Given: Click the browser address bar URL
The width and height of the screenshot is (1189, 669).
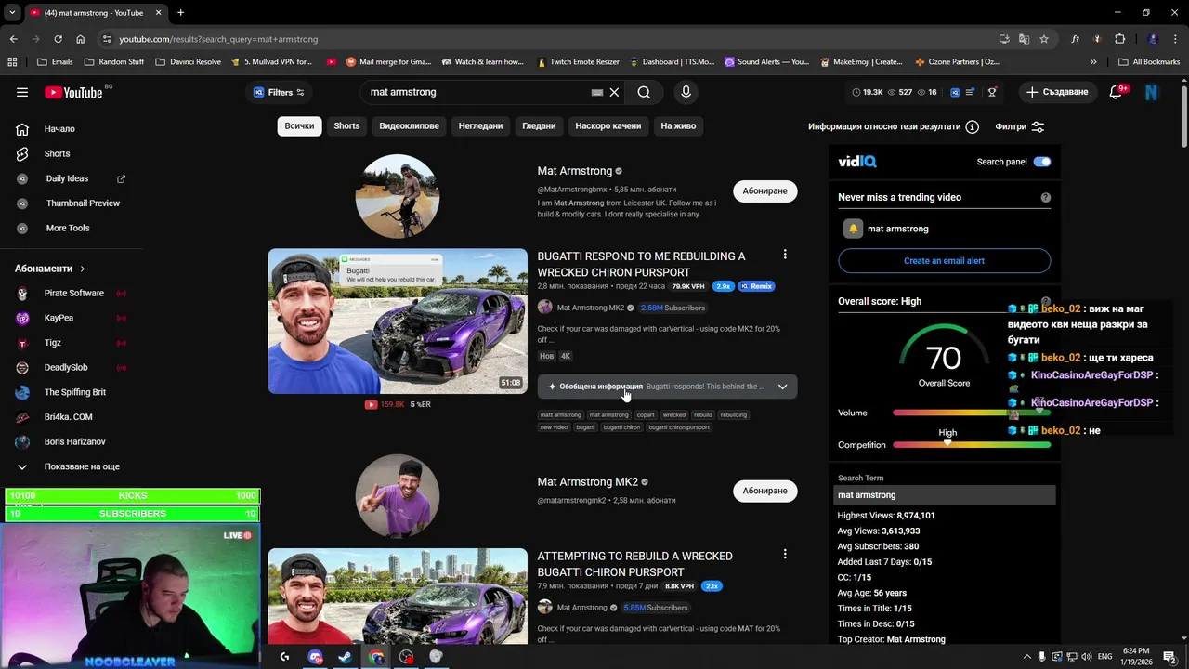Looking at the screenshot, I should 217,39.
